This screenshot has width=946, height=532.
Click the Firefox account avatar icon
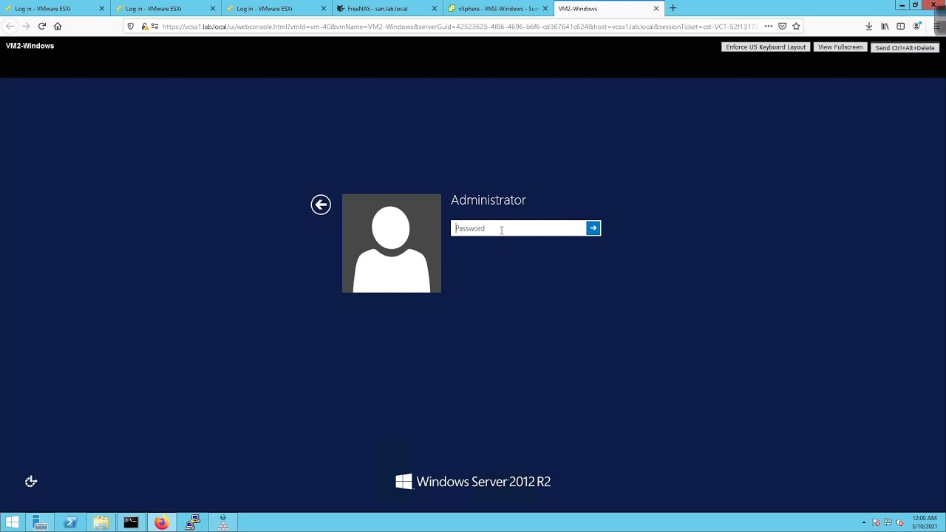click(917, 27)
